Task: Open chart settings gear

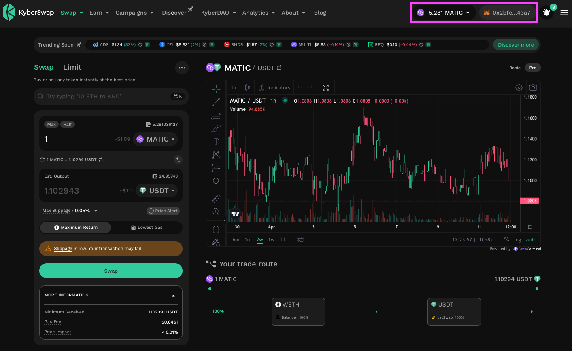Action: pos(519,87)
